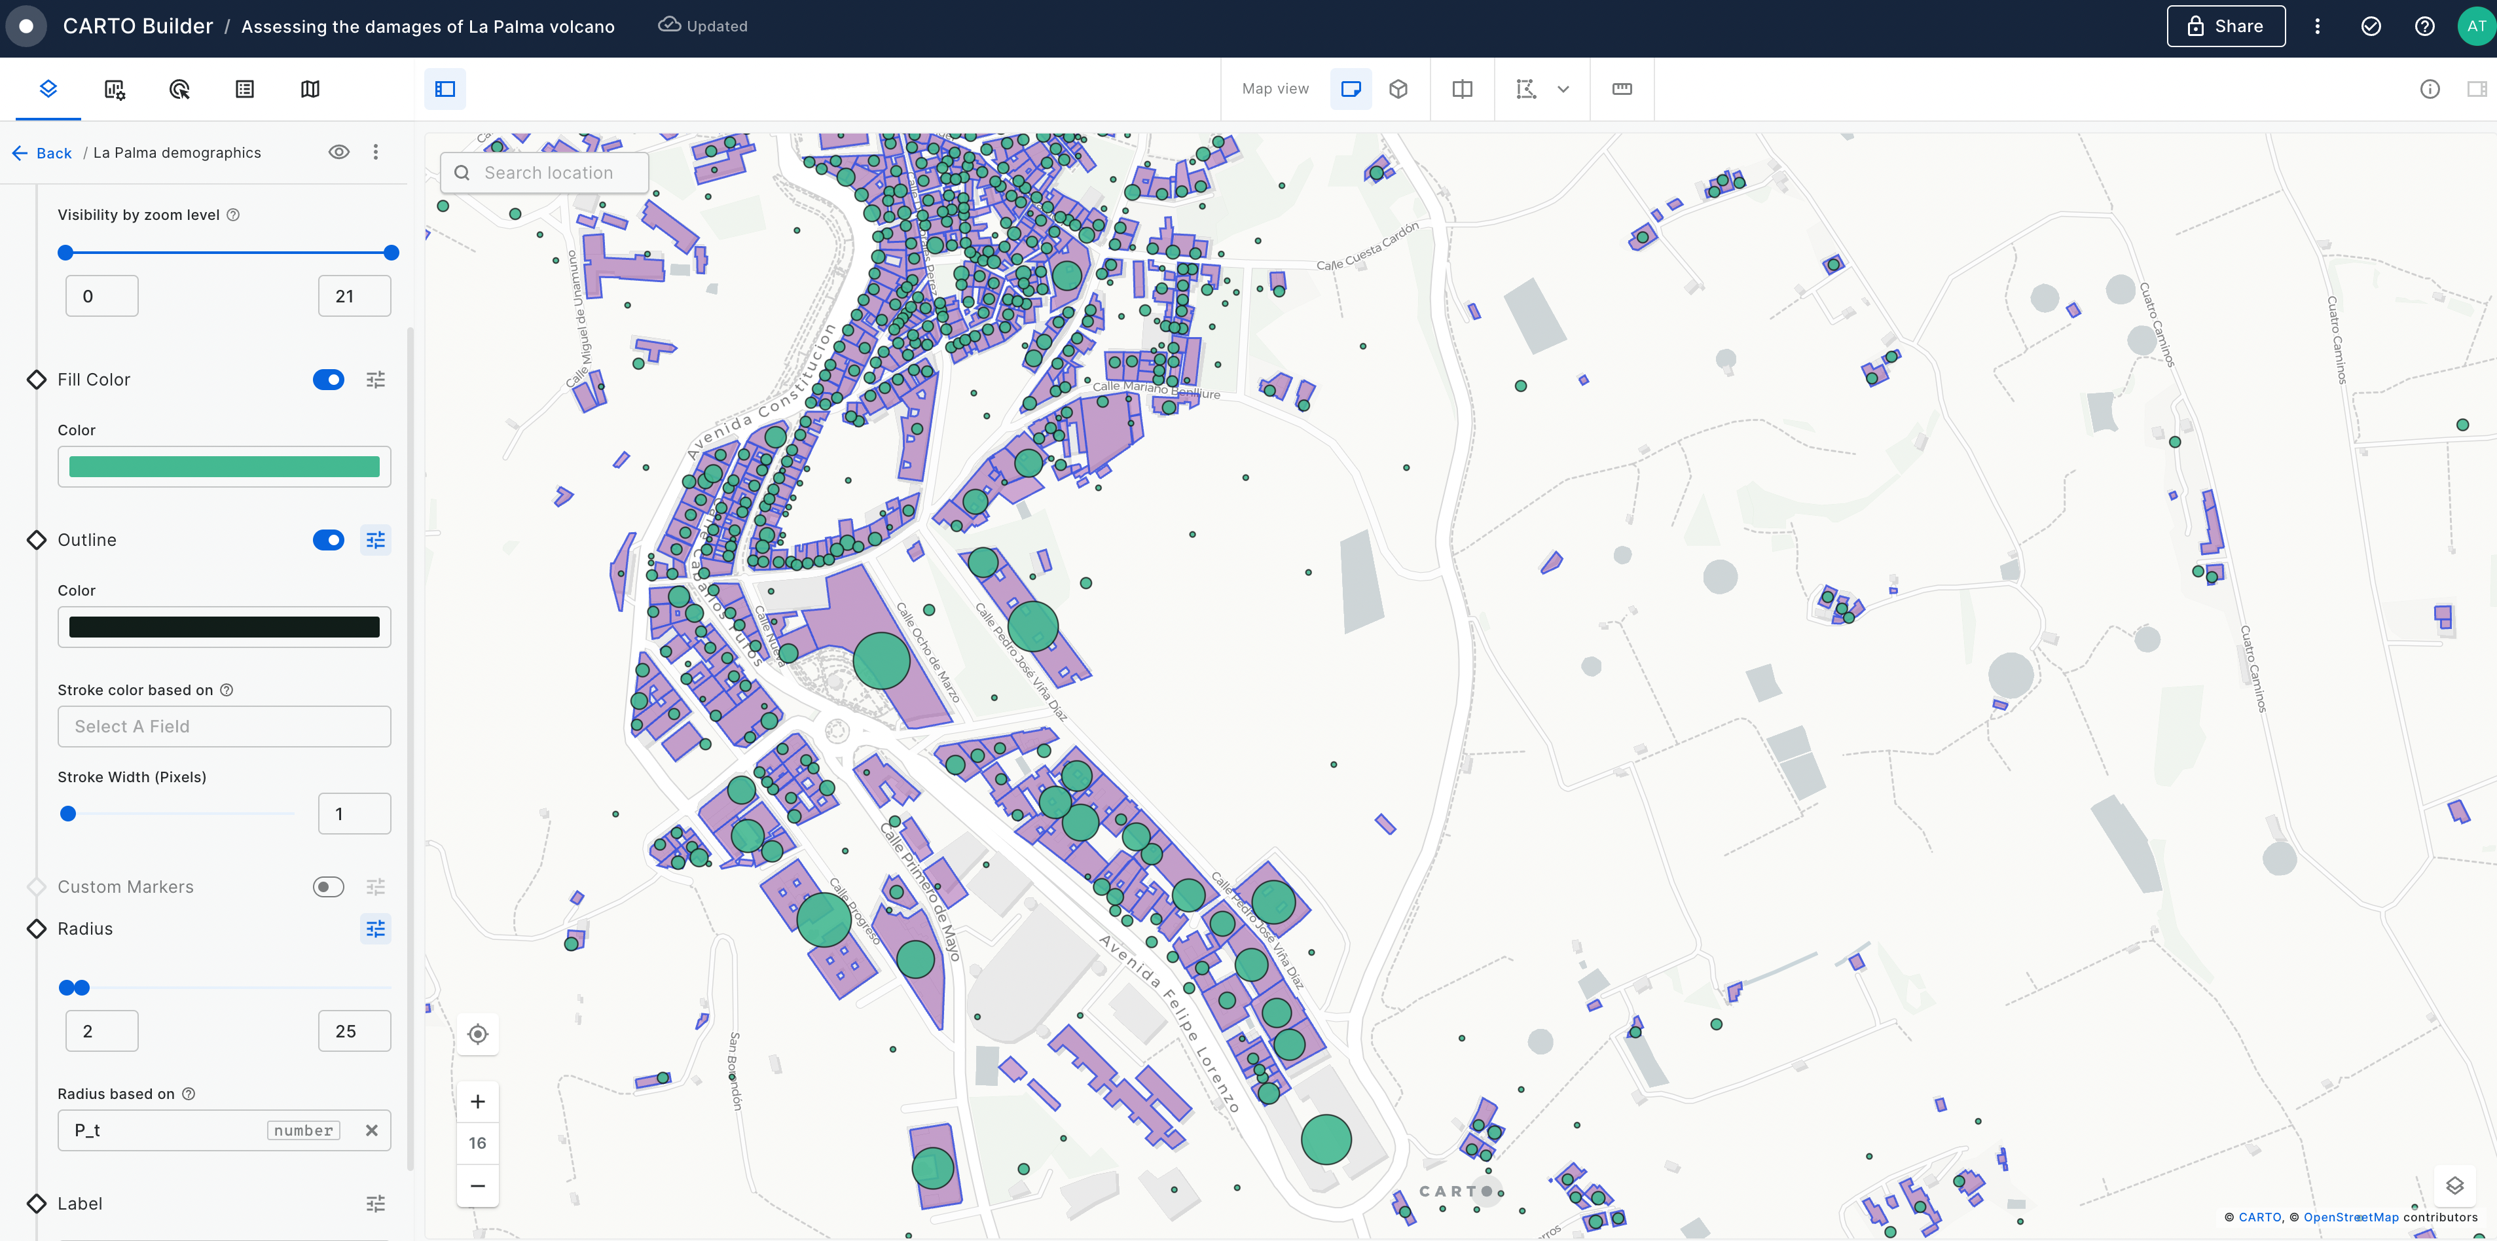Image resolution: width=2497 pixels, height=1241 pixels.
Task: Open zoom visibility help tooltip
Action: [x=232, y=215]
